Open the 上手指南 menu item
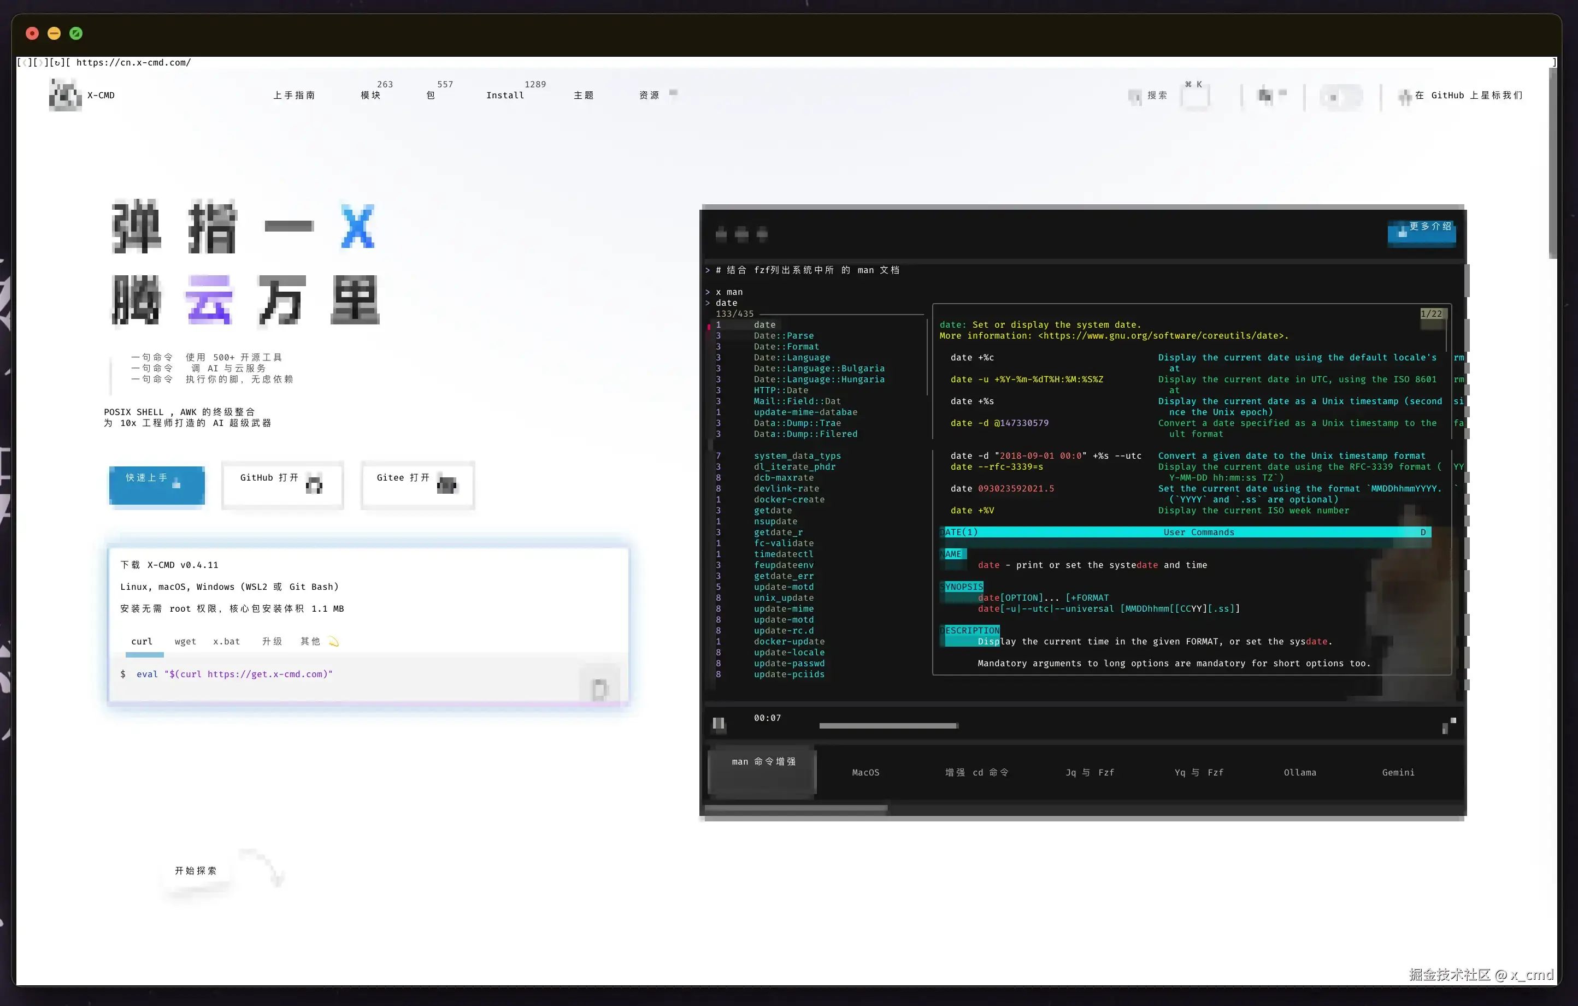This screenshot has width=1578, height=1006. pos(295,95)
